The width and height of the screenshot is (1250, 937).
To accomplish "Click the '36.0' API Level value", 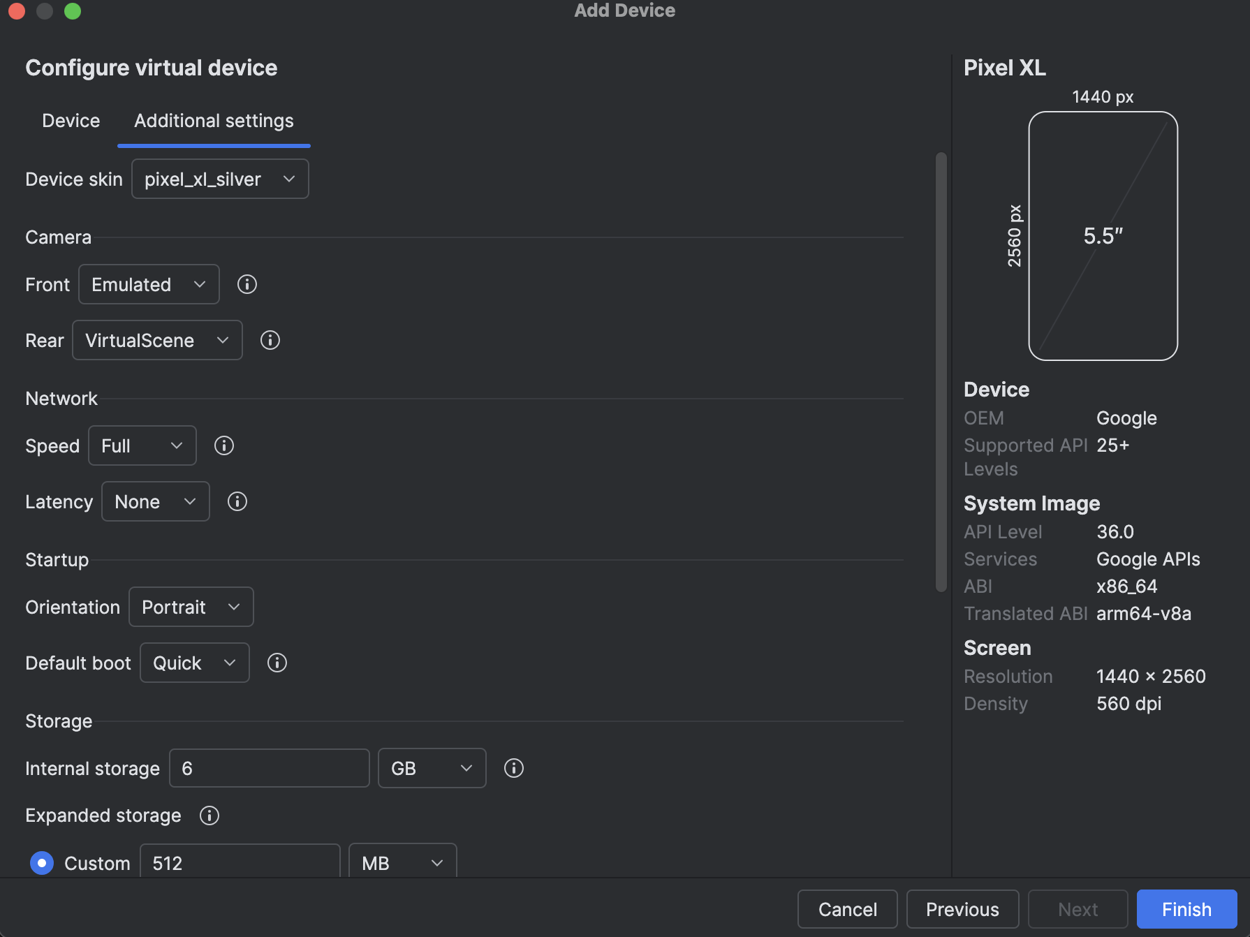I will click(1115, 532).
